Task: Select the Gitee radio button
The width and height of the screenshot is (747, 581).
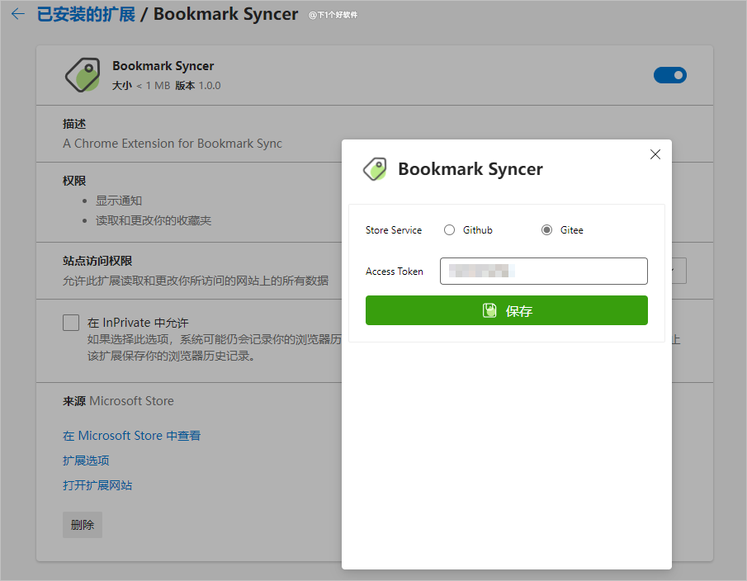Action: click(x=547, y=230)
